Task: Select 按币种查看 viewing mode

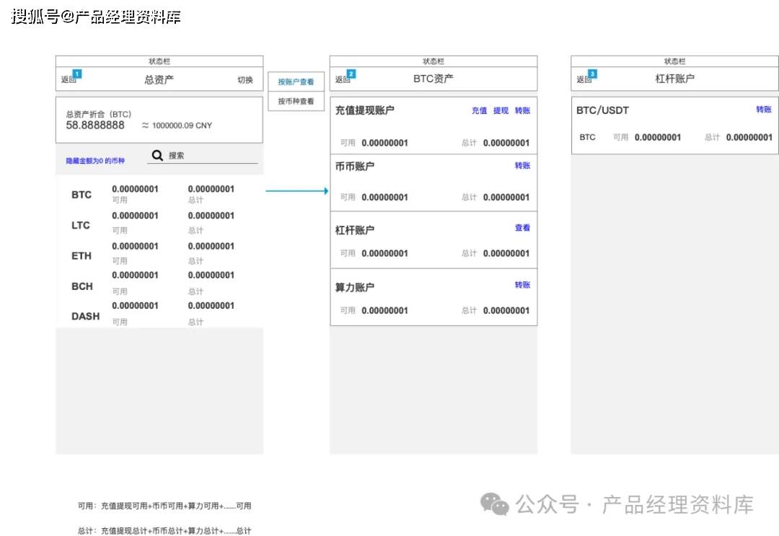Action: (x=296, y=101)
